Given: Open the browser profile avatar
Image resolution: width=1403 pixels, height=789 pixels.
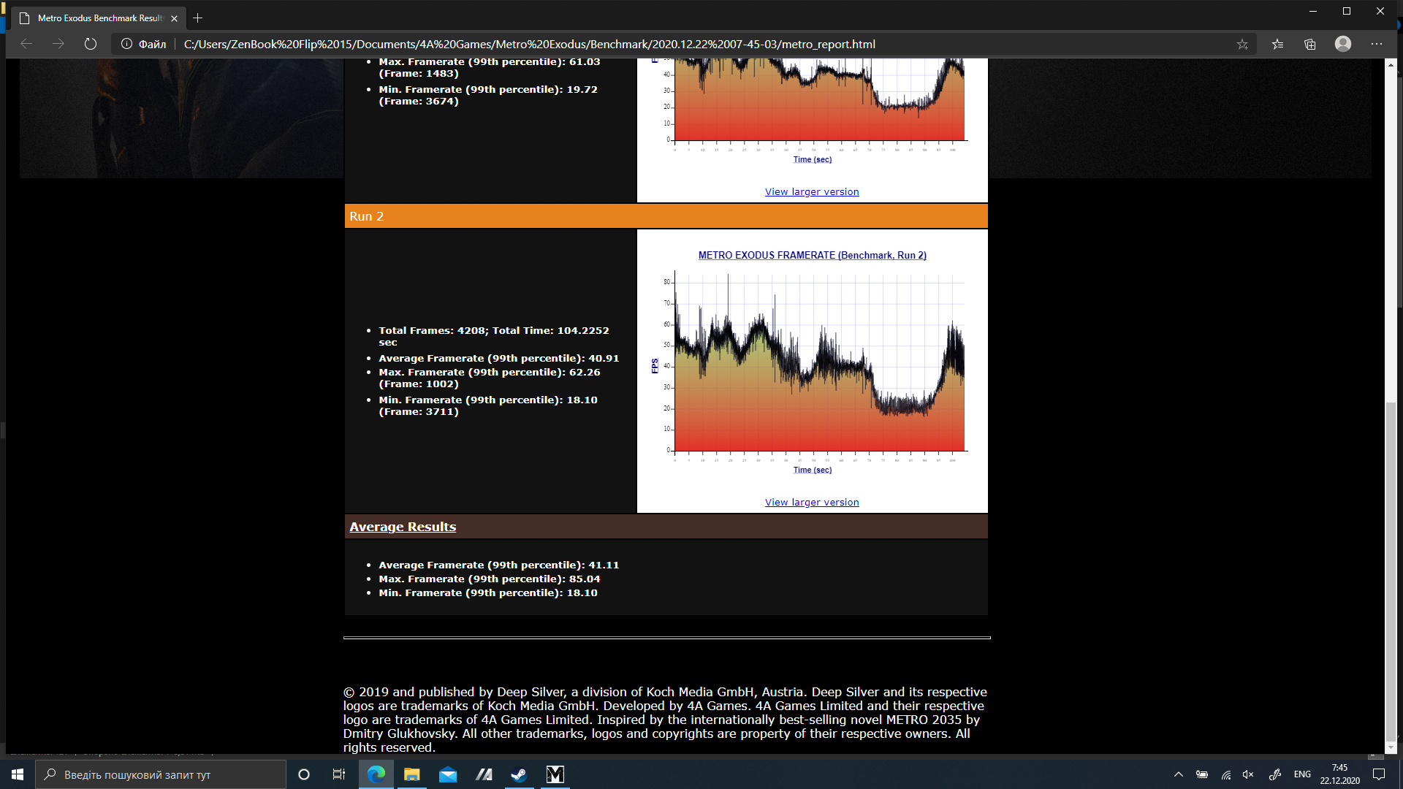Looking at the screenshot, I should 1343,44.
